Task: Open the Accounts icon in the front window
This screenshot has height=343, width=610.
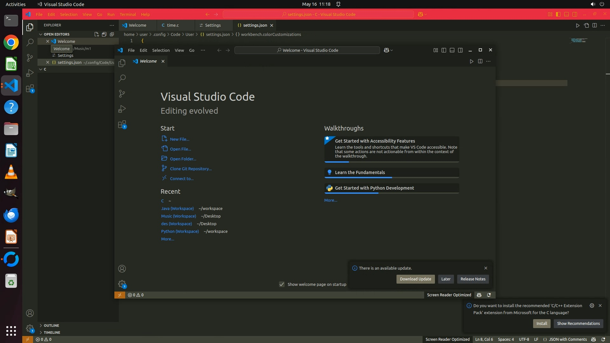Action: point(122,269)
